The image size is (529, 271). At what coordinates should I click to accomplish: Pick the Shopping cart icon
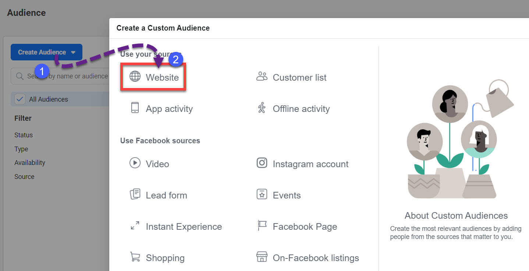coord(135,257)
